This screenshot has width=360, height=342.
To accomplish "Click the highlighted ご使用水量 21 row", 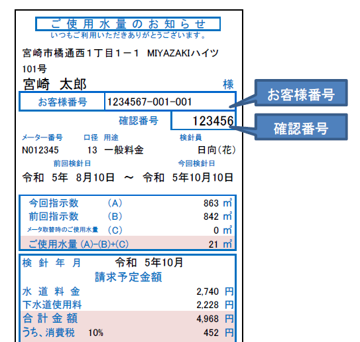I will click(x=128, y=243).
